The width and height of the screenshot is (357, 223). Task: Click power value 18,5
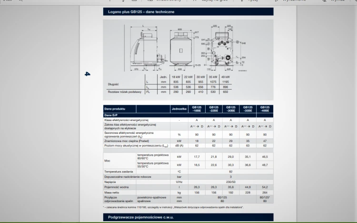(x=197, y=165)
